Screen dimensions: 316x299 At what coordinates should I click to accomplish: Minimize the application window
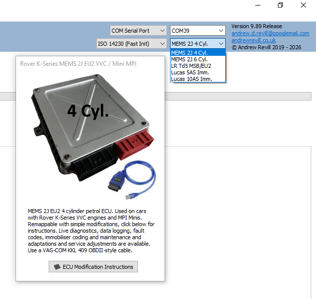tap(257, 6)
